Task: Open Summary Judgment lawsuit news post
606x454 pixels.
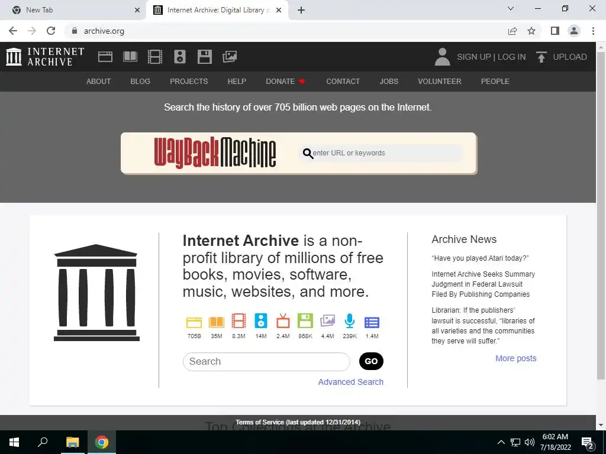Action: [483, 284]
